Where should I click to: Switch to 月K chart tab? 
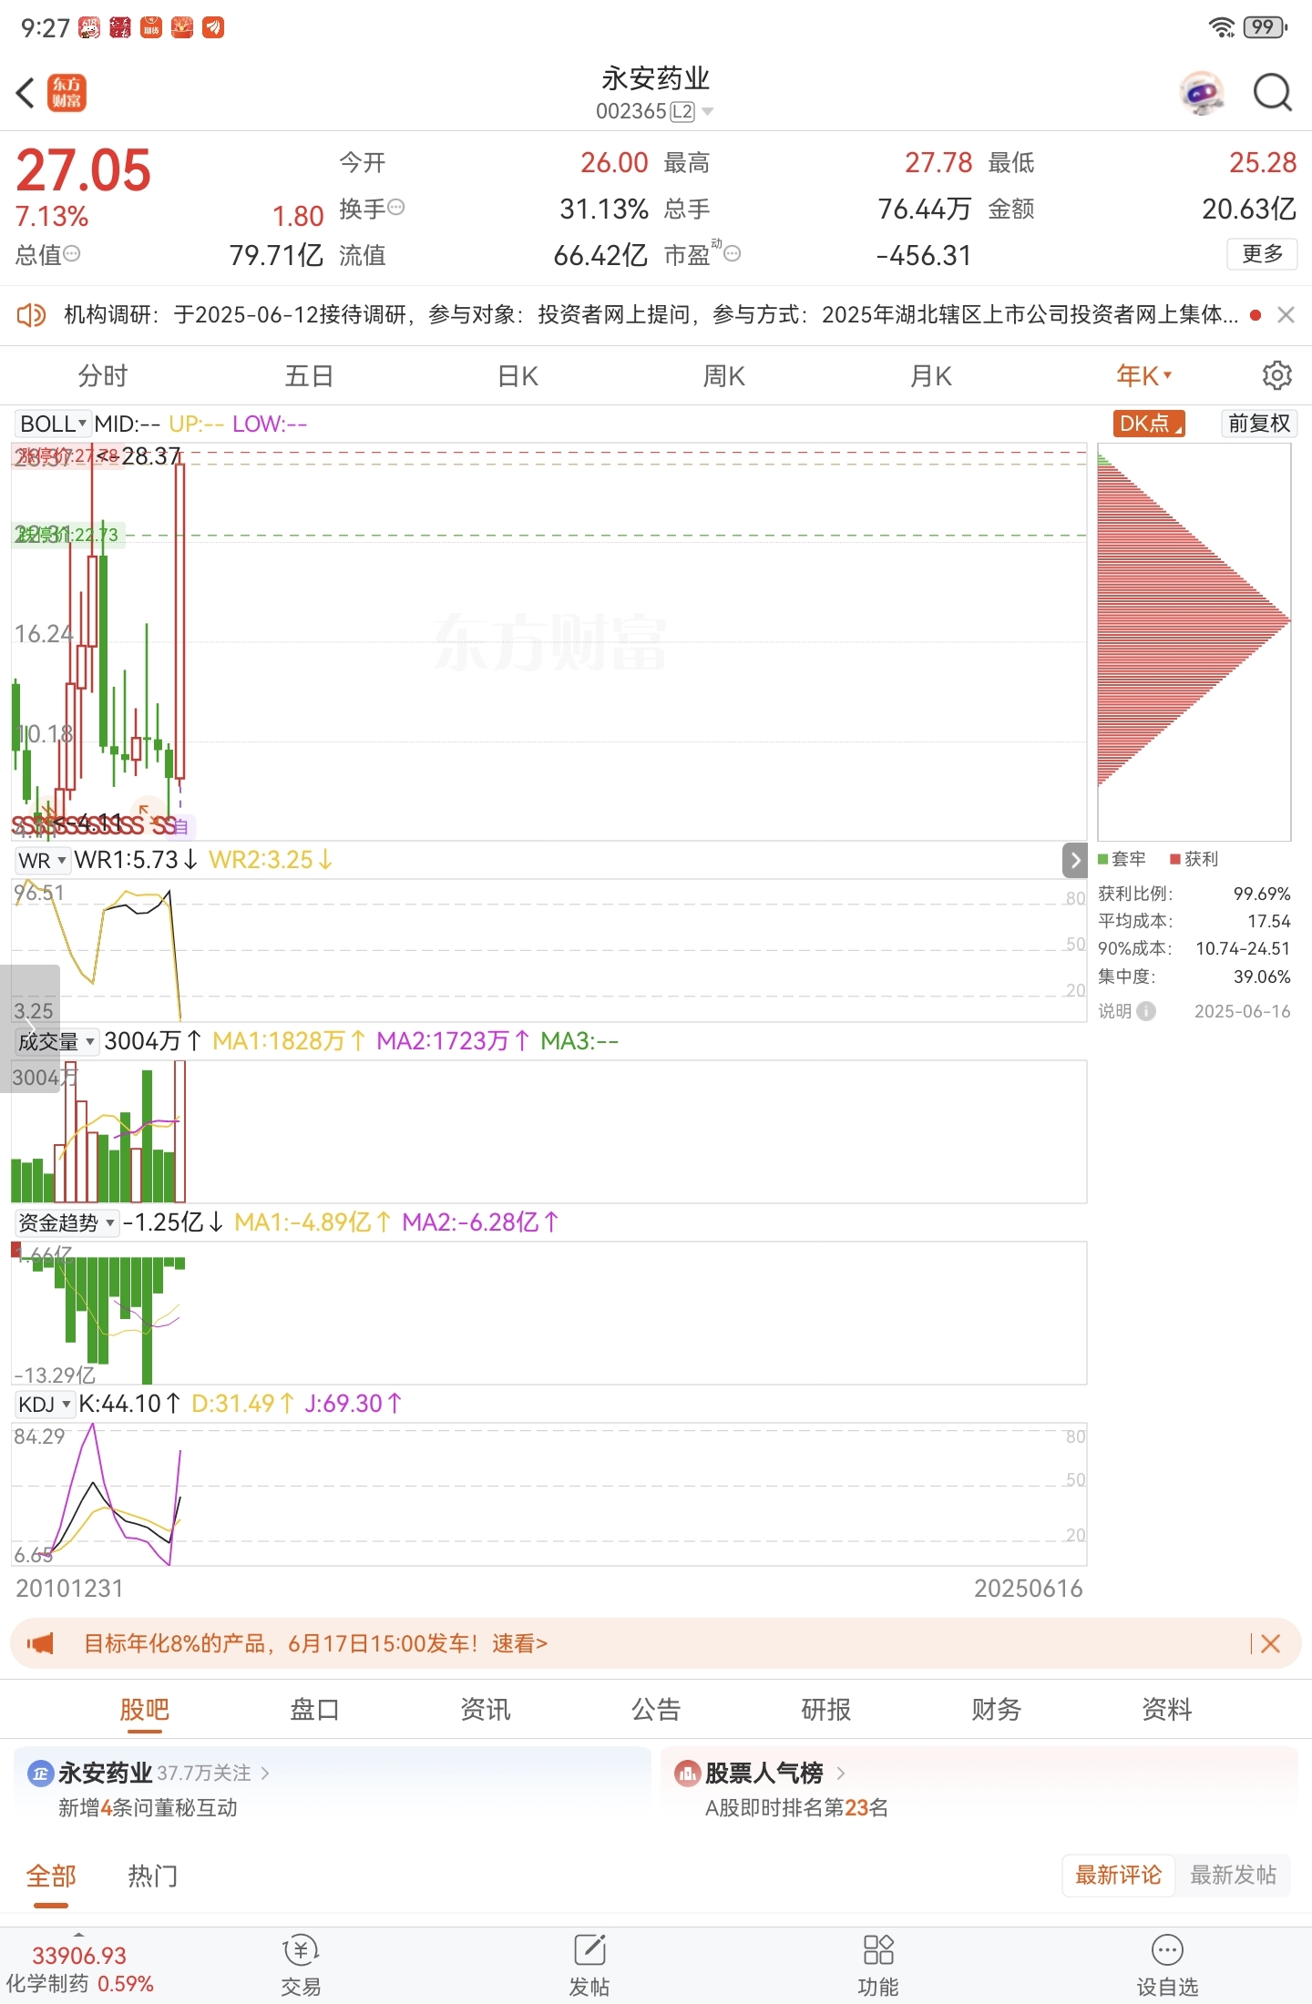931,375
